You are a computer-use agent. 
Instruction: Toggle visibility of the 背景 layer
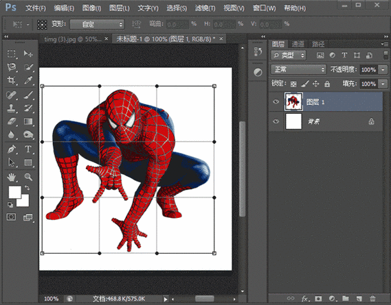[x=276, y=121]
